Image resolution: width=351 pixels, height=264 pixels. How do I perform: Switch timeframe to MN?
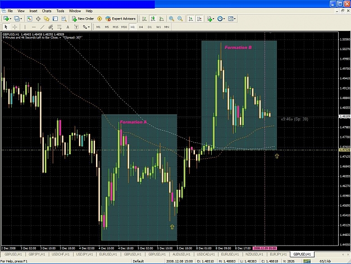click(167, 27)
